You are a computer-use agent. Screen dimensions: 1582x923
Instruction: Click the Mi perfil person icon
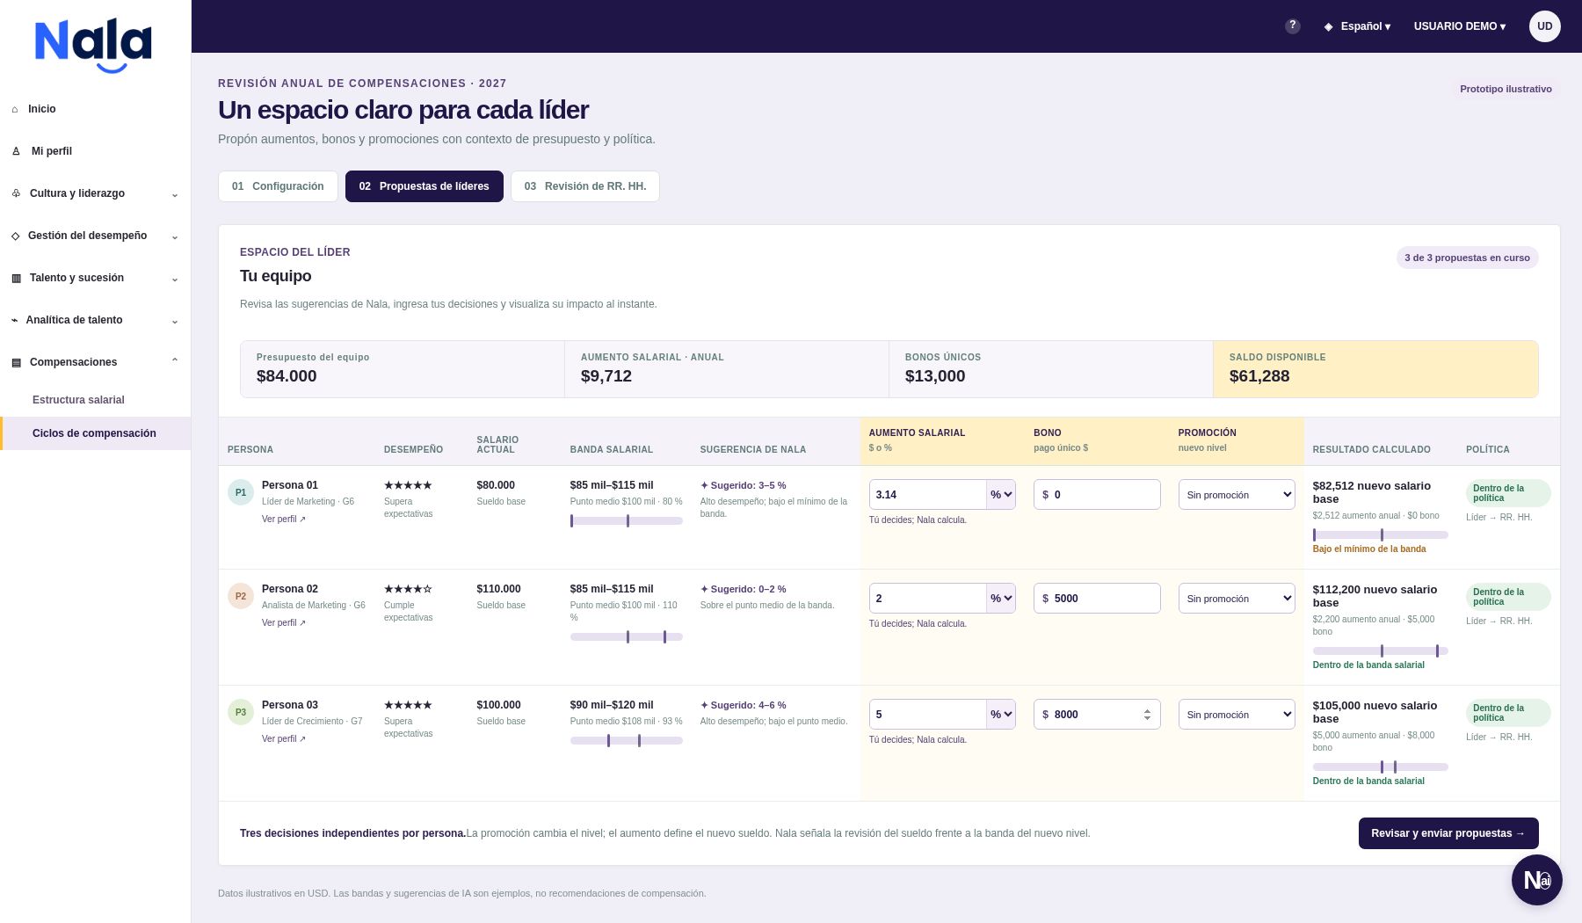[x=16, y=151]
